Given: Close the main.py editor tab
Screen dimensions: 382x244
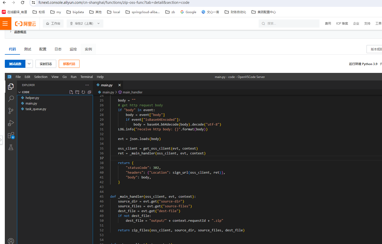Looking at the screenshot, I should pos(120,85).
